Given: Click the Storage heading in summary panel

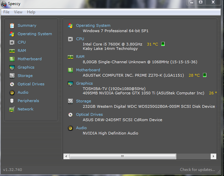Looking at the screenshot, I should [x=83, y=101].
